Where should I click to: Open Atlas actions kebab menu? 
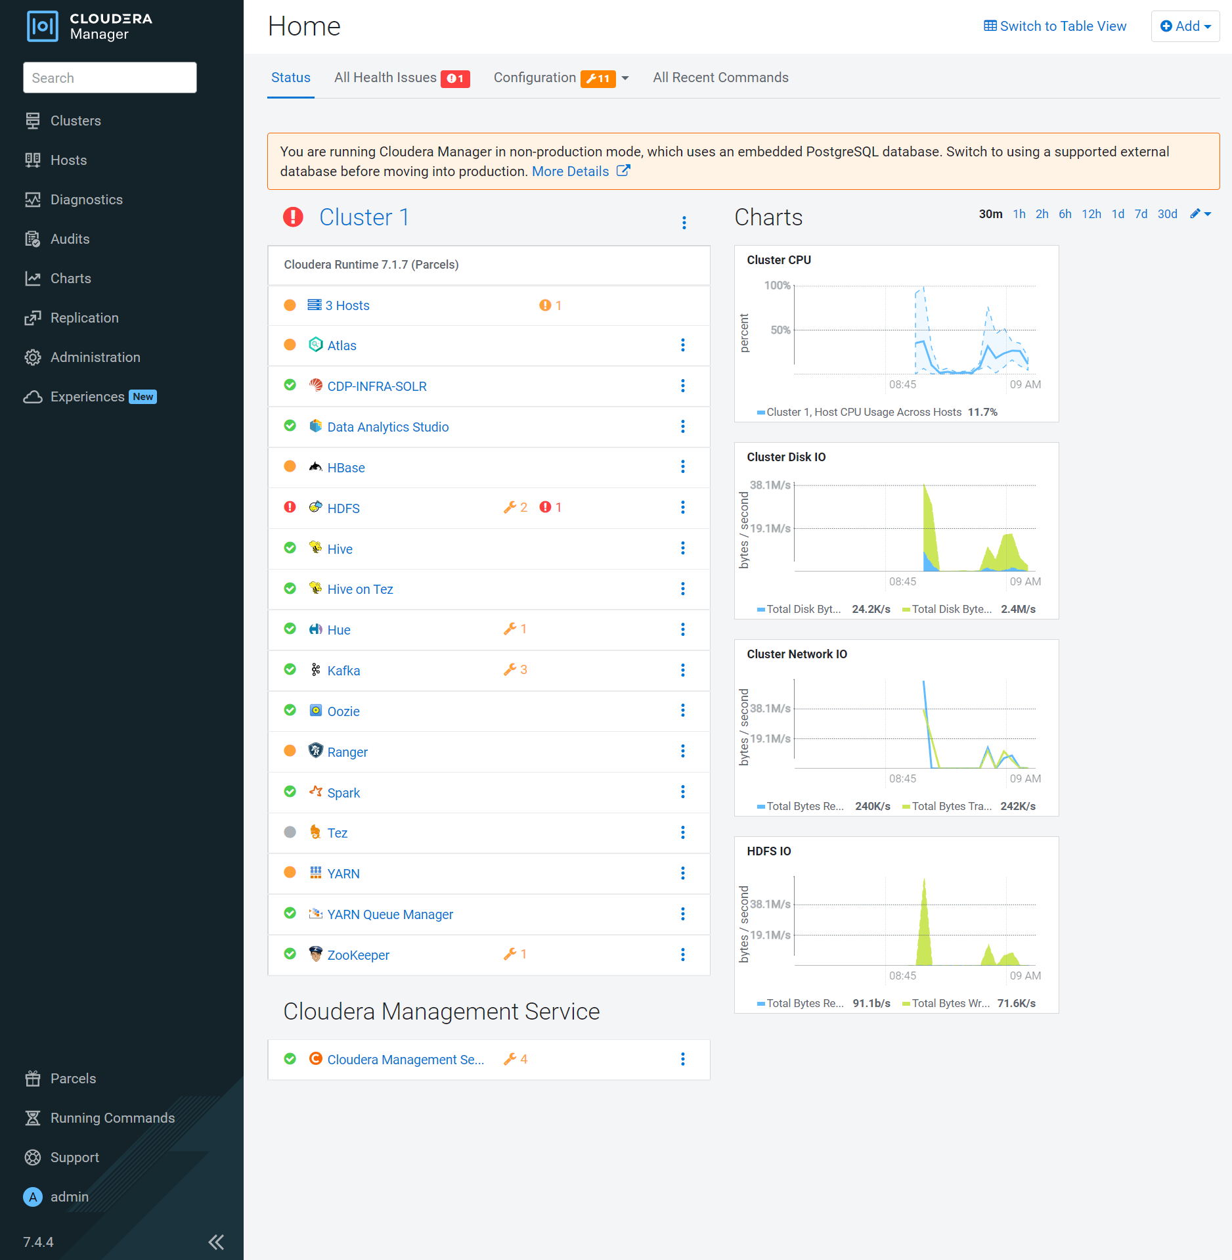(x=683, y=346)
